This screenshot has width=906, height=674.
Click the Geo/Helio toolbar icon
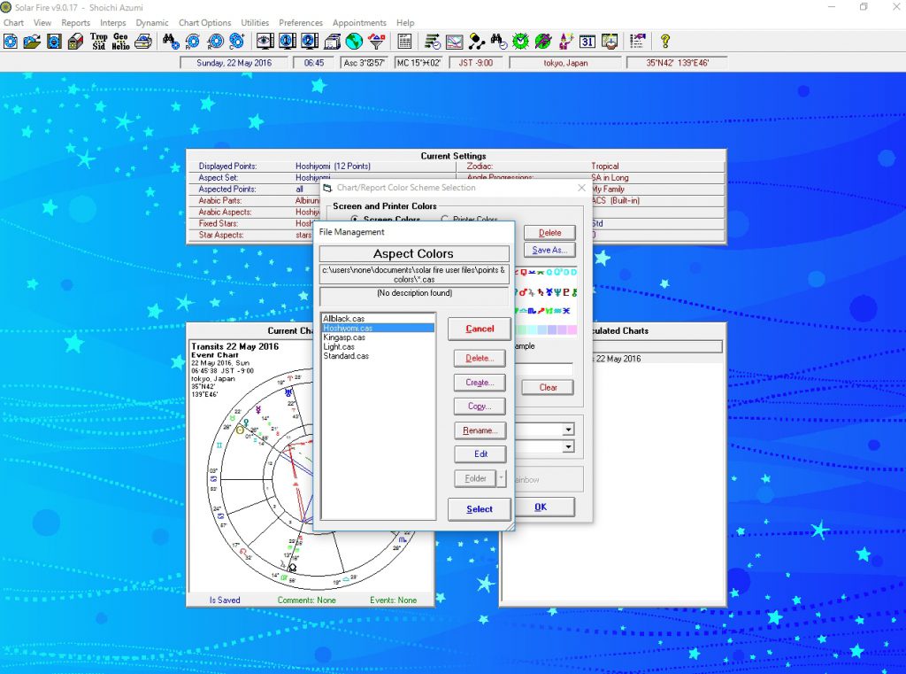pyautogui.click(x=120, y=41)
